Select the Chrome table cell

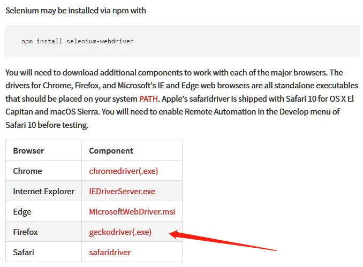(43, 171)
